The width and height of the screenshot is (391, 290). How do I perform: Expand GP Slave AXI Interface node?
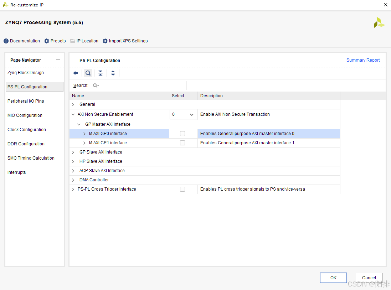[73, 152]
